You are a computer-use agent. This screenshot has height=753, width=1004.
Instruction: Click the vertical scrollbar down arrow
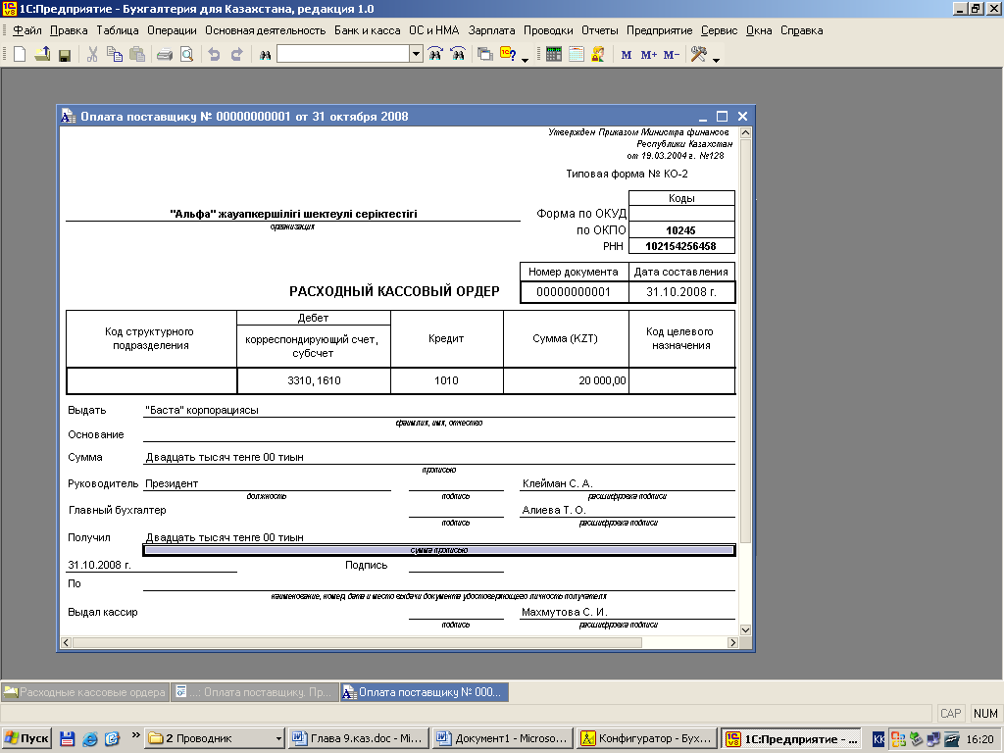745,630
